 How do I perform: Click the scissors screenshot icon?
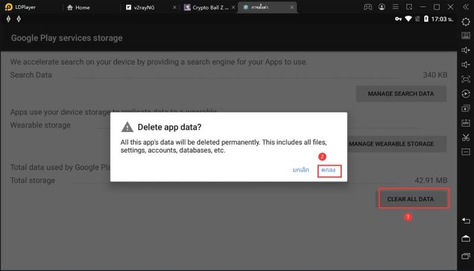click(466, 137)
